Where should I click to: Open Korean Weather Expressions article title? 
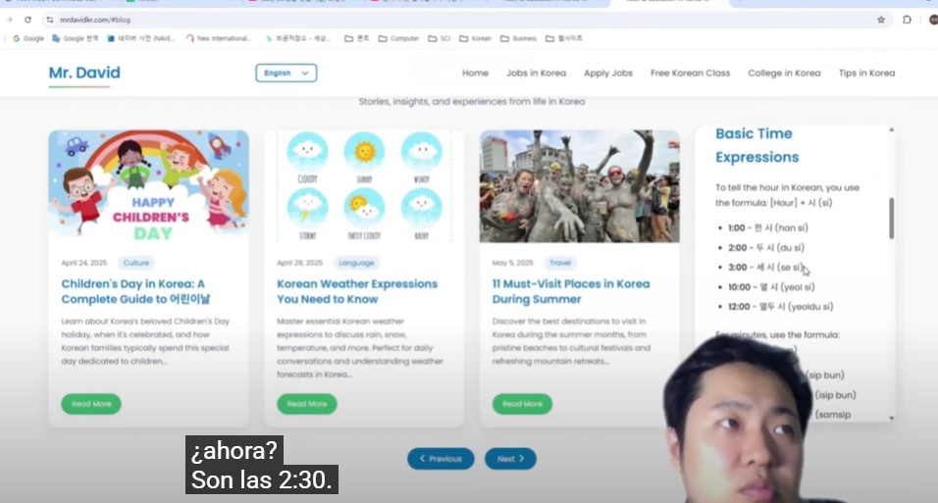pos(357,291)
